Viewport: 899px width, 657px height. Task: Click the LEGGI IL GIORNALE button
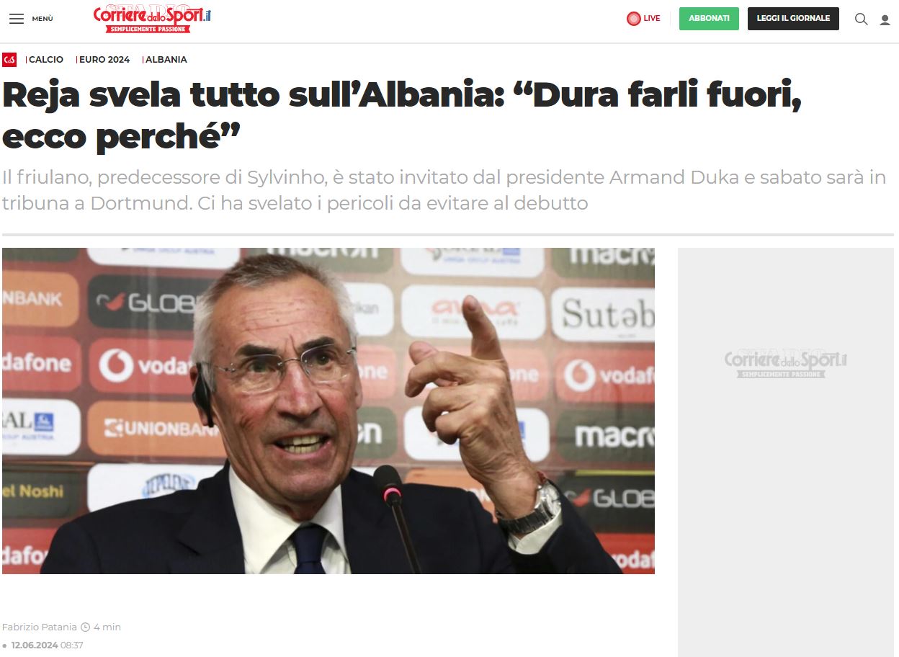tap(793, 19)
